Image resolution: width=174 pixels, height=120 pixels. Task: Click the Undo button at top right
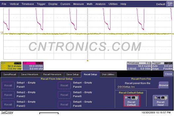(170, 4)
